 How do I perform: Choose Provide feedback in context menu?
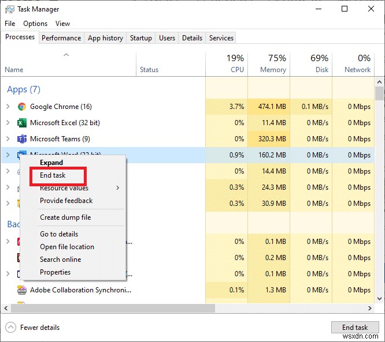[x=66, y=201]
